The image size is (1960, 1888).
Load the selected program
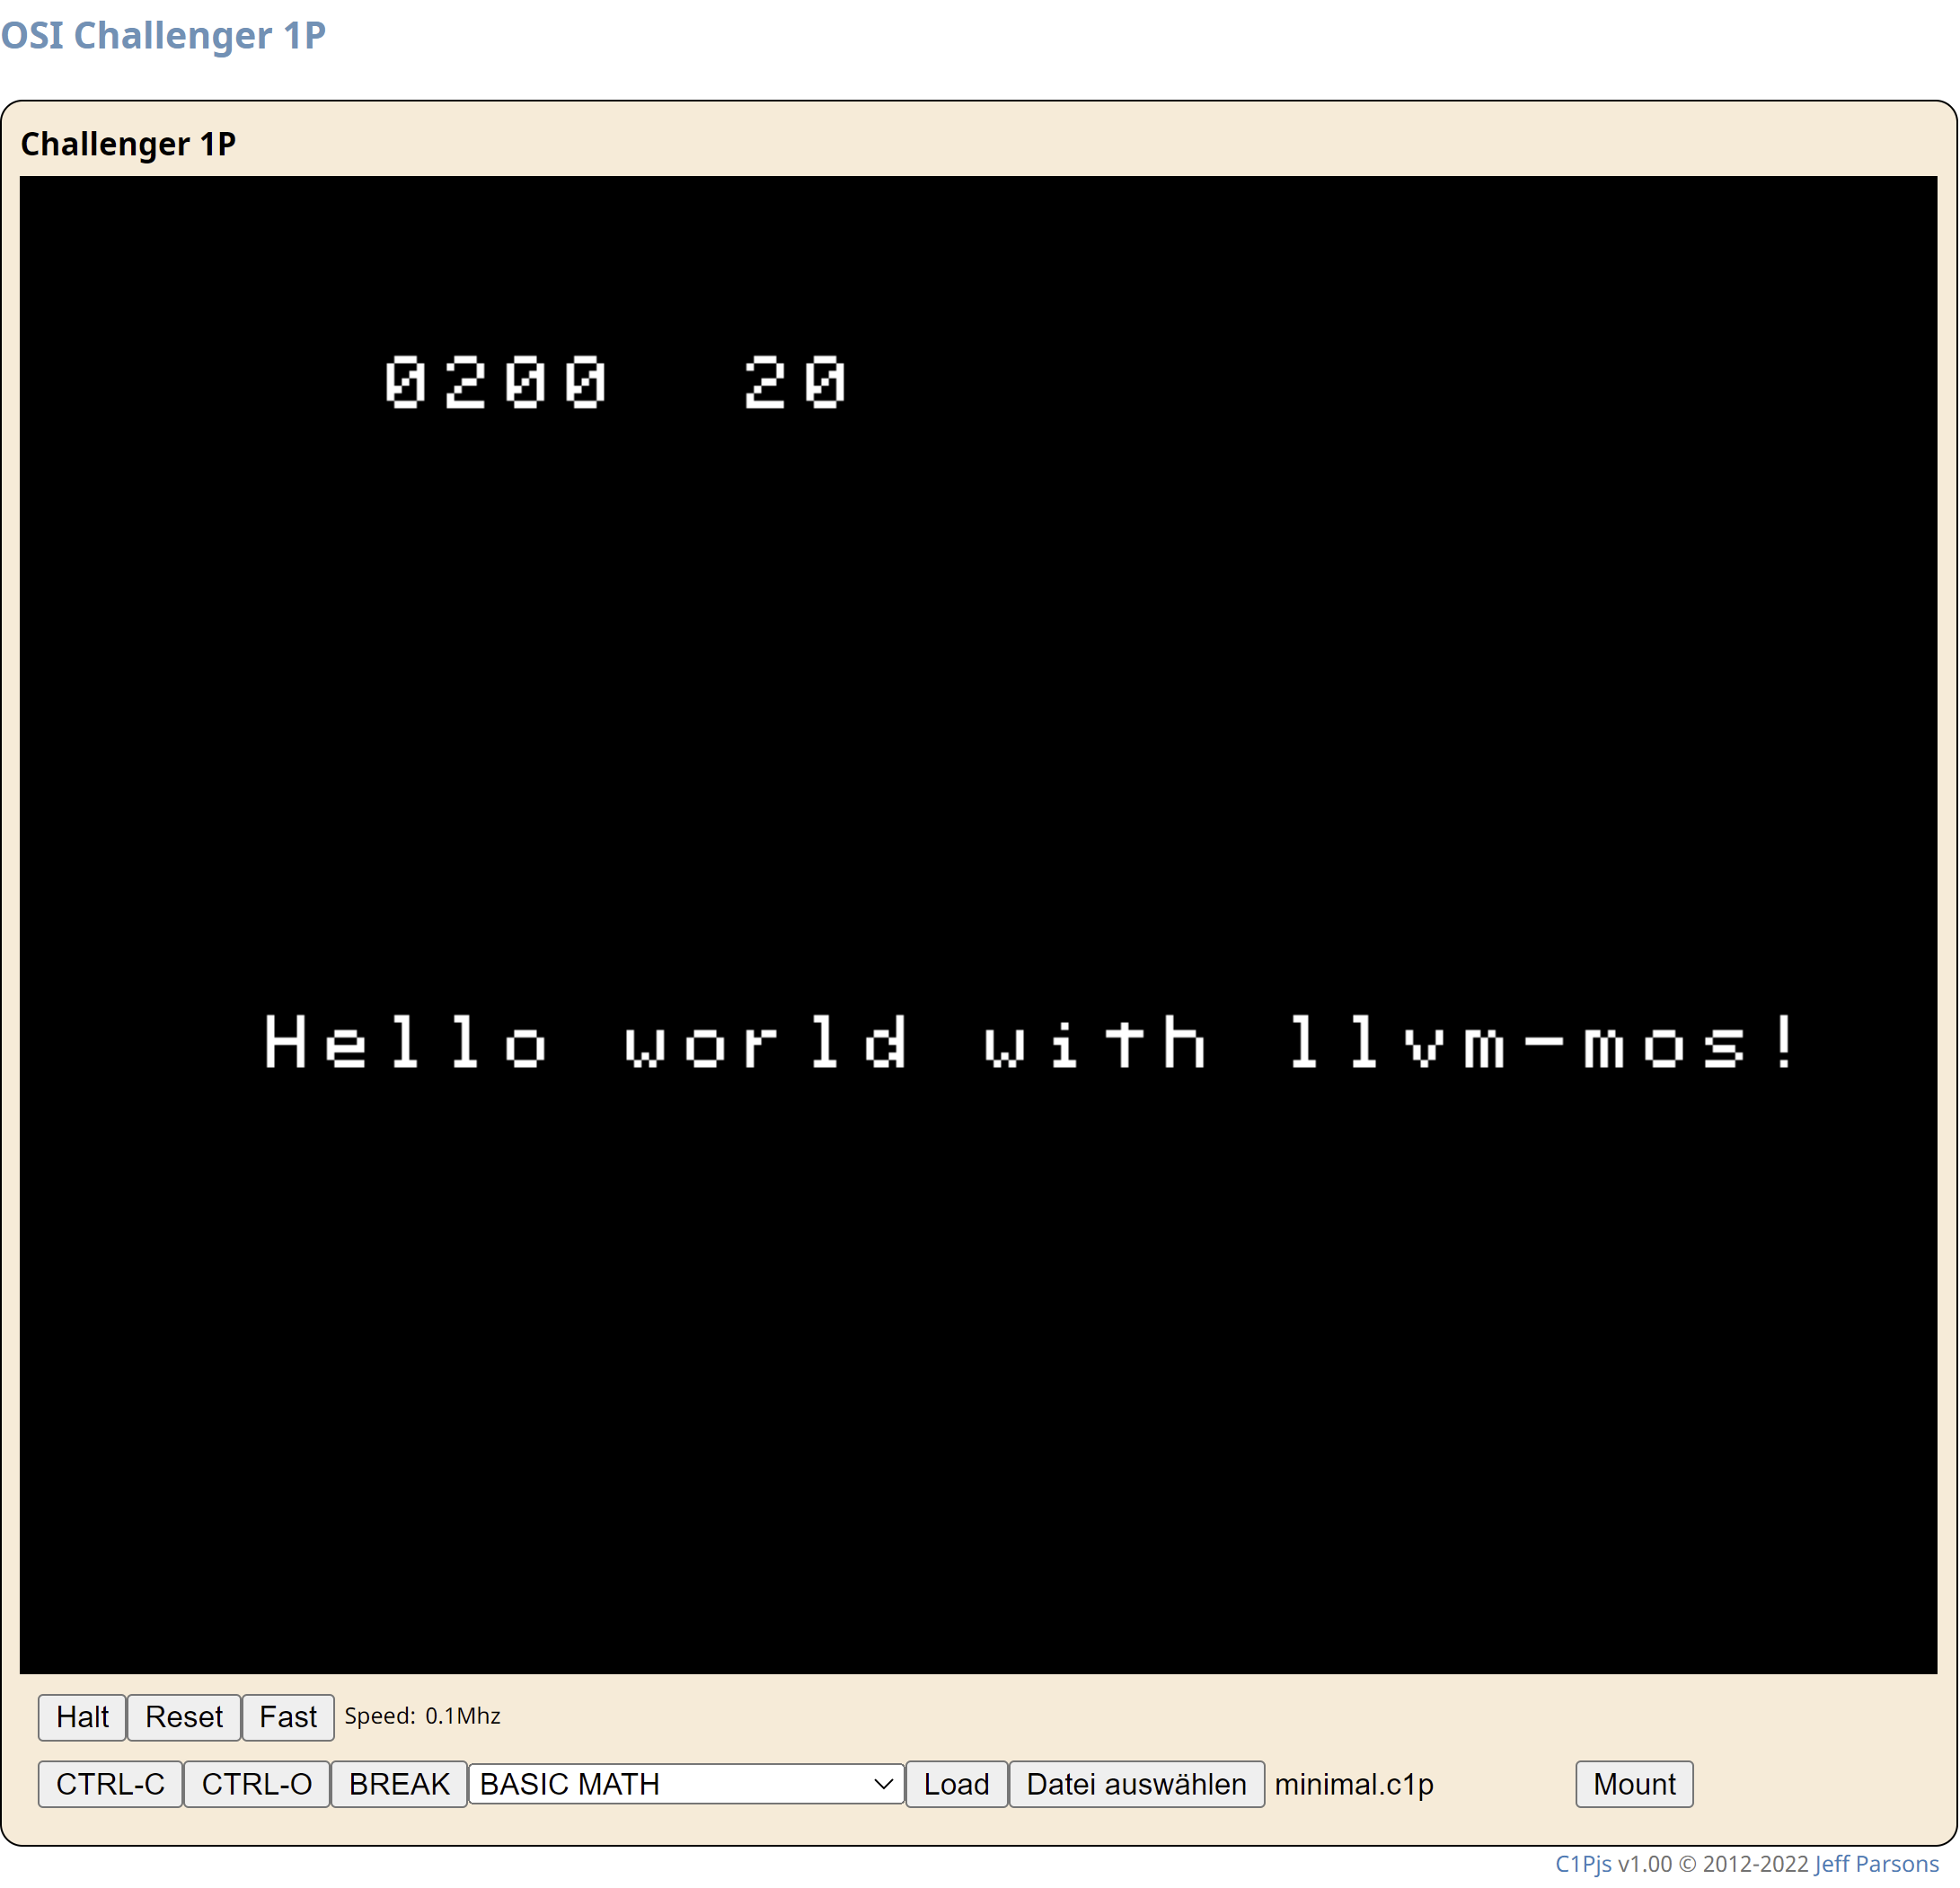[x=956, y=1784]
